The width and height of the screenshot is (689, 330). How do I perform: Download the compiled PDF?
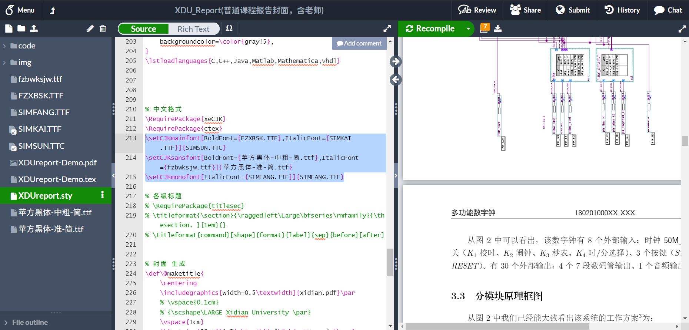[498, 28]
